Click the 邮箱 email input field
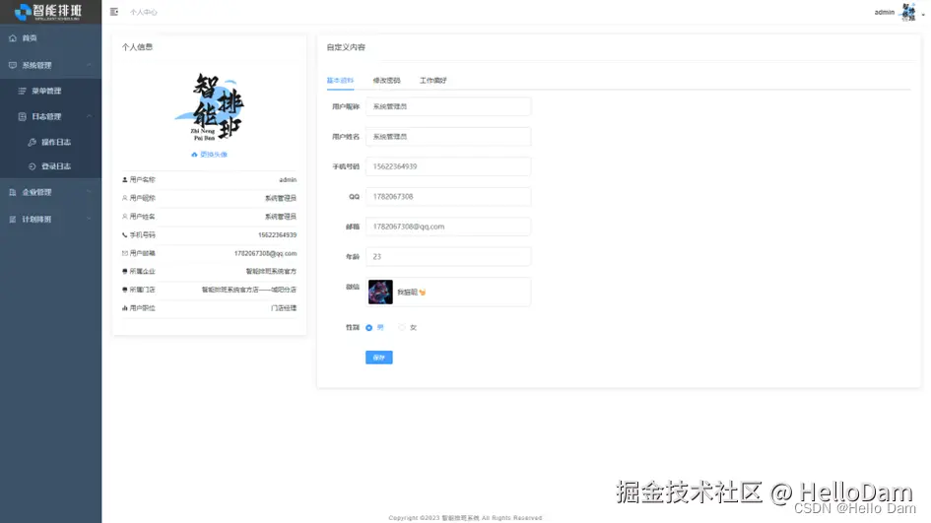This screenshot has width=931, height=523. (448, 227)
